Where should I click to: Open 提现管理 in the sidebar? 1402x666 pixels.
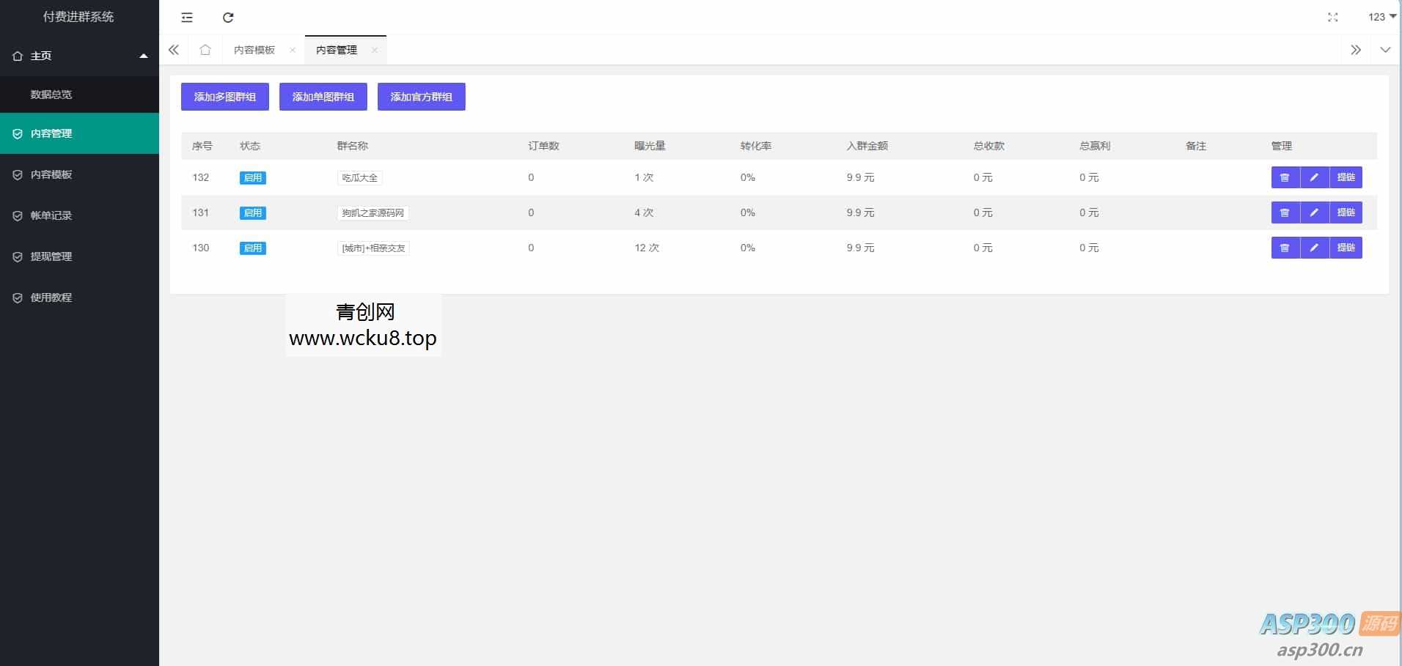tap(51, 256)
